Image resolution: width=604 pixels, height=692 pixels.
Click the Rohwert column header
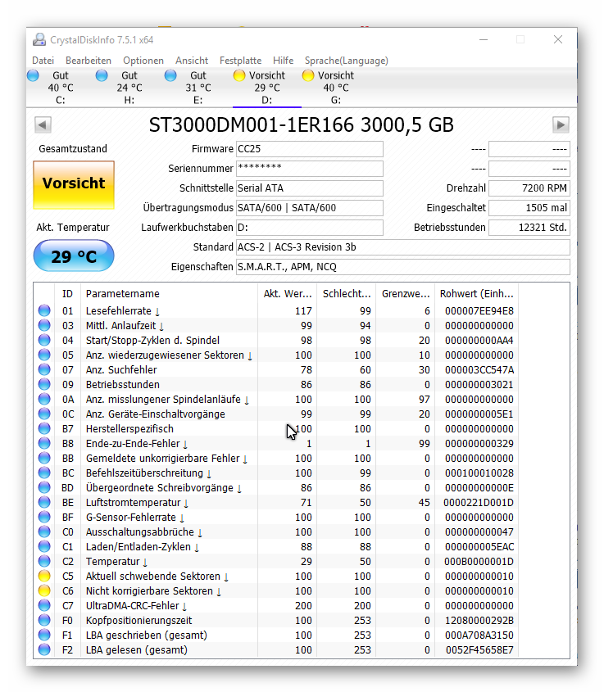click(476, 294)
